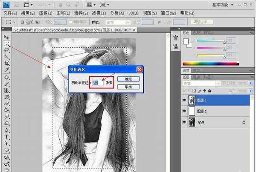Viewport: 256px width, 172px height.
Task: Select the Dodge tool
Action: tap(6, 123)
